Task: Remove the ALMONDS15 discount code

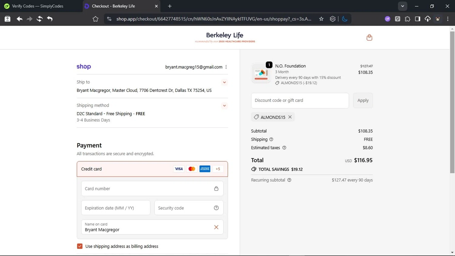Action: click(x=290, y=117)
